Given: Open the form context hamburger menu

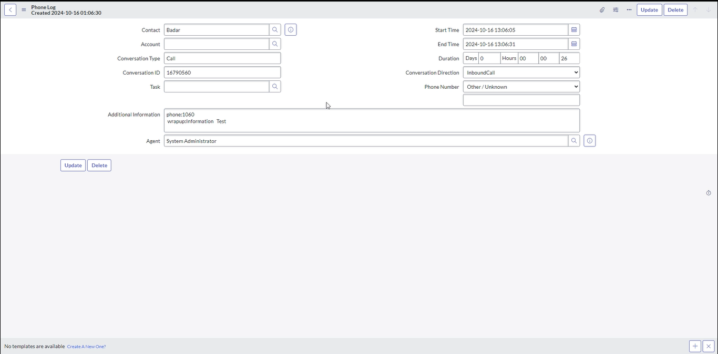Looking at the screenshot, I should [x=24, y=9].
